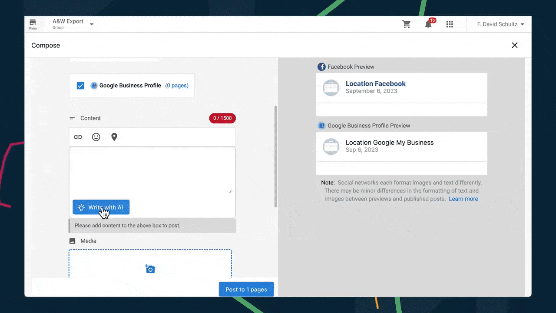Uncheck the Google Business Profile checkbox
The image size is (556, 313).
pos(80,86)
